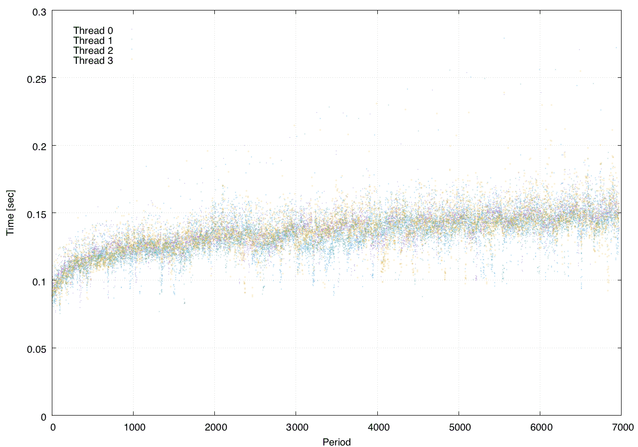Click the 2000 x-axis tick label

coord(215,428)
